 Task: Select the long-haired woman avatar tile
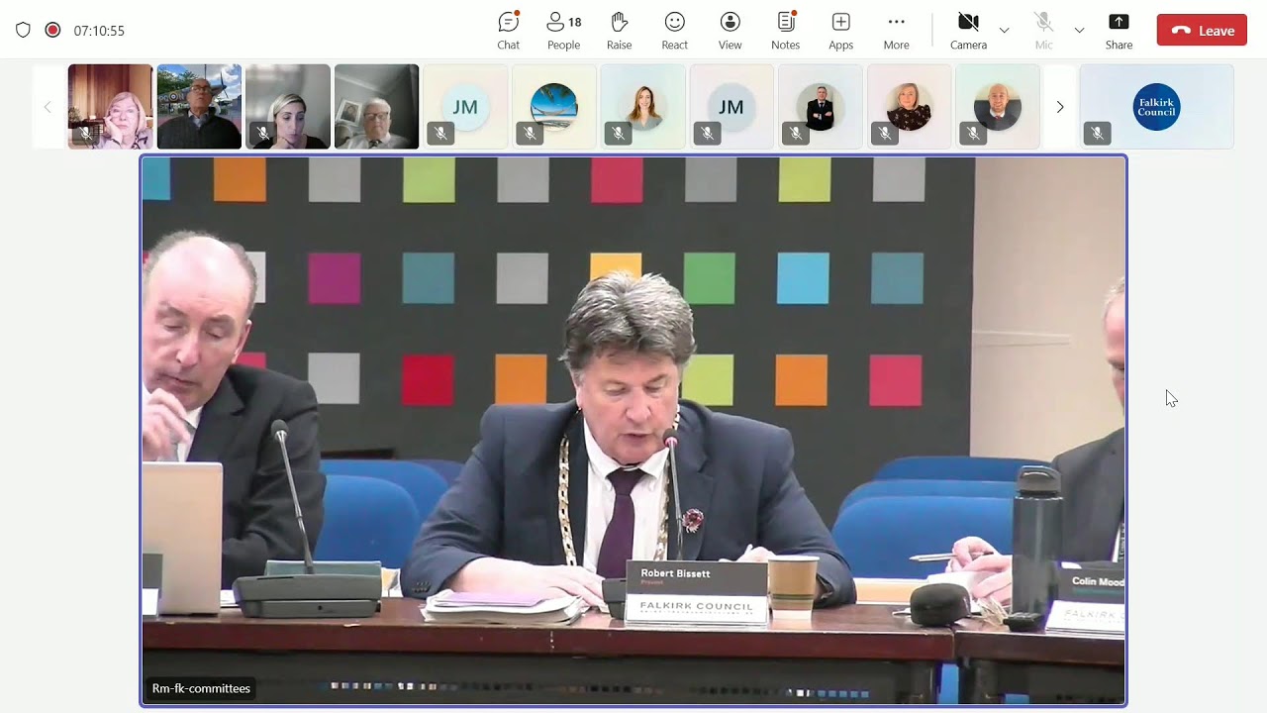point(643,107)
